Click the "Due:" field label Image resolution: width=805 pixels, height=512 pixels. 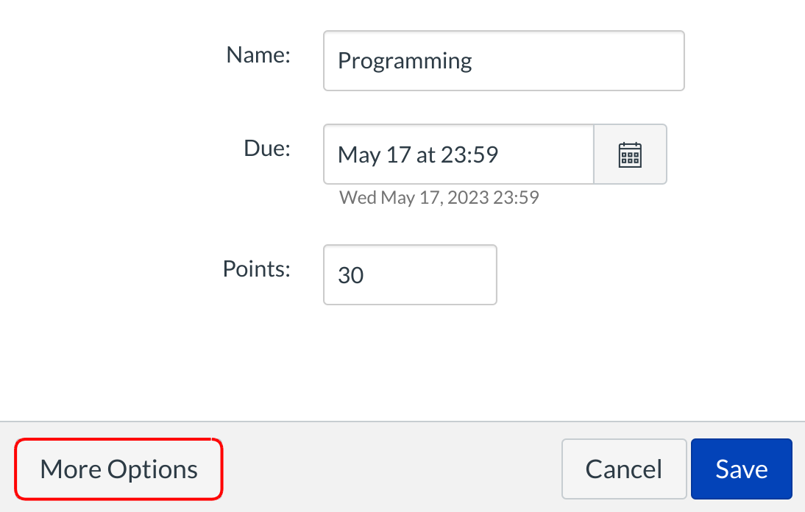pos(267,148)
